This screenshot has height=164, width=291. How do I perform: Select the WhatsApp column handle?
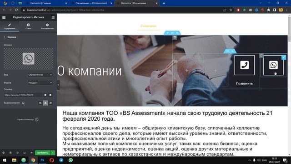261,56
